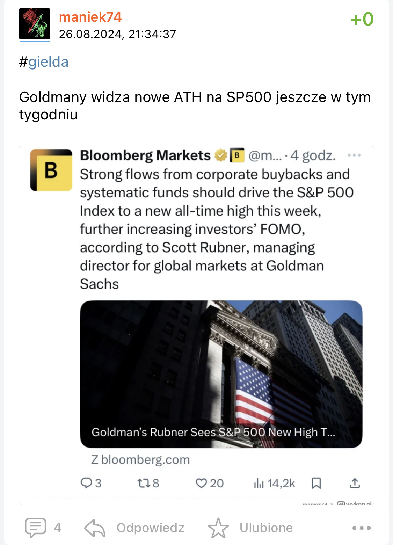Viewport: 393px width, 545px height.
Task: Click the retweet icon with 8
Action: coord(143,483)
